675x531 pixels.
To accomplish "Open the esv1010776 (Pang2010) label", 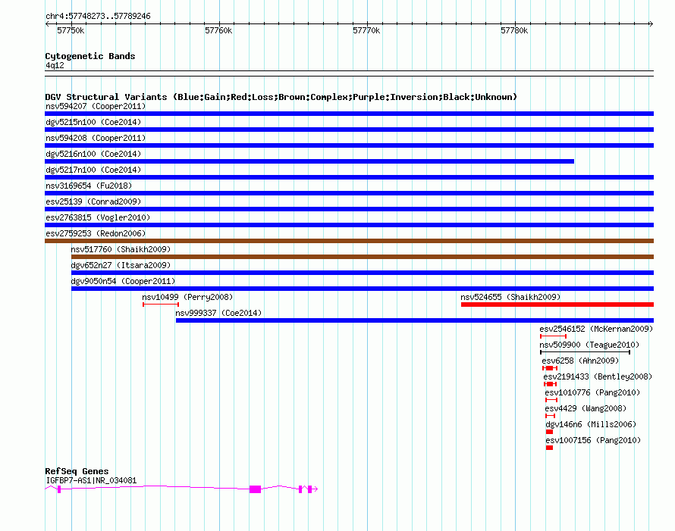I will pos(592,392).
